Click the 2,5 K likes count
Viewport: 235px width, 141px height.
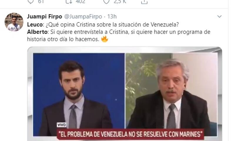120,2
